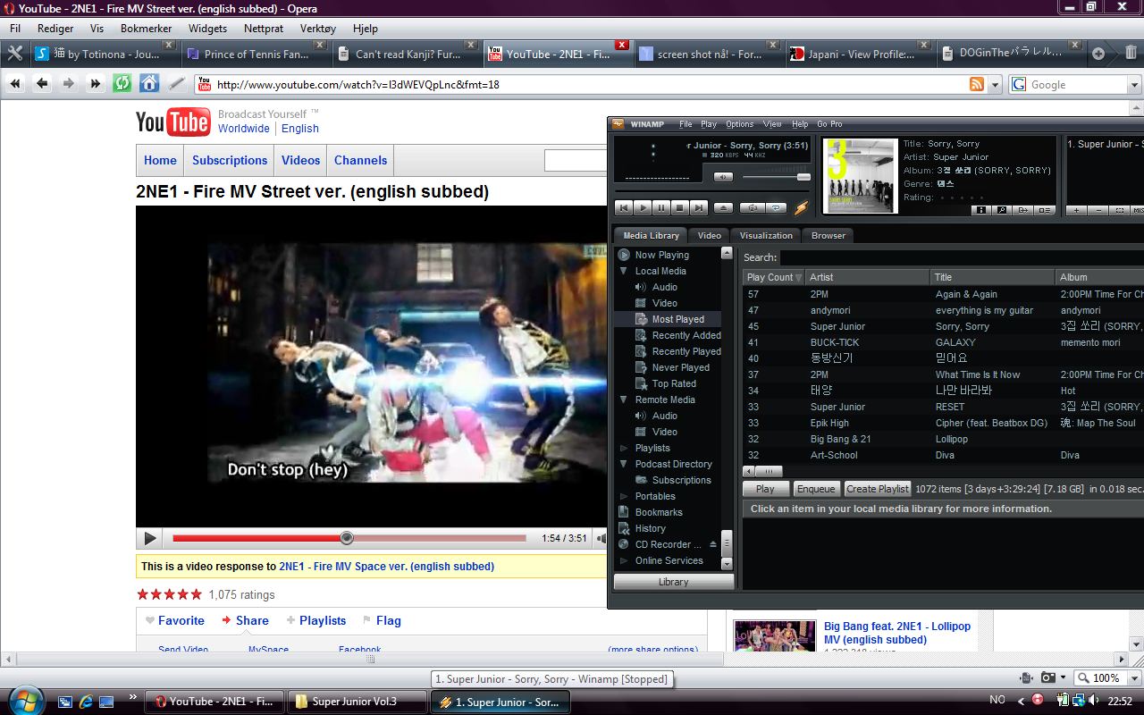Open new tab button in Opera
Image resolution: width=1144 pixels, height=715 pixels.
[1098, 54]
